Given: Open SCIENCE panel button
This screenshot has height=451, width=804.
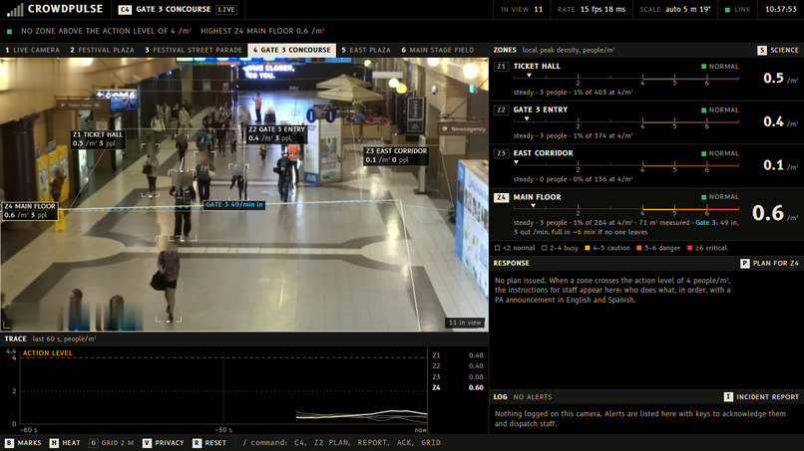Looking at the screenshot, I should click(778, 50).
